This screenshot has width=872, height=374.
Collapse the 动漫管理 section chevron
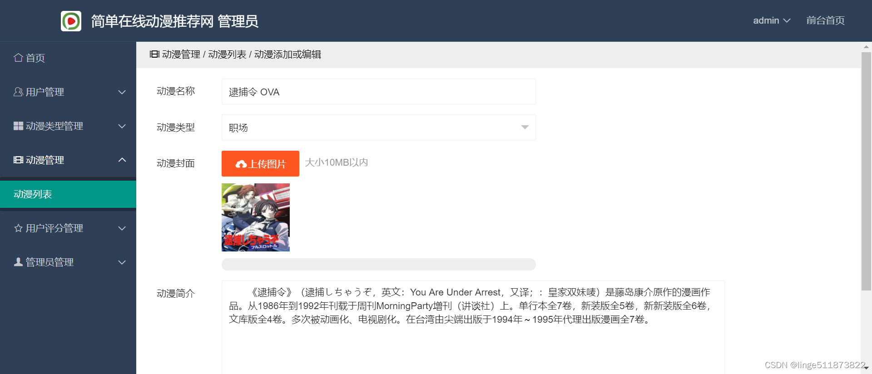click(x=122, y=160)
